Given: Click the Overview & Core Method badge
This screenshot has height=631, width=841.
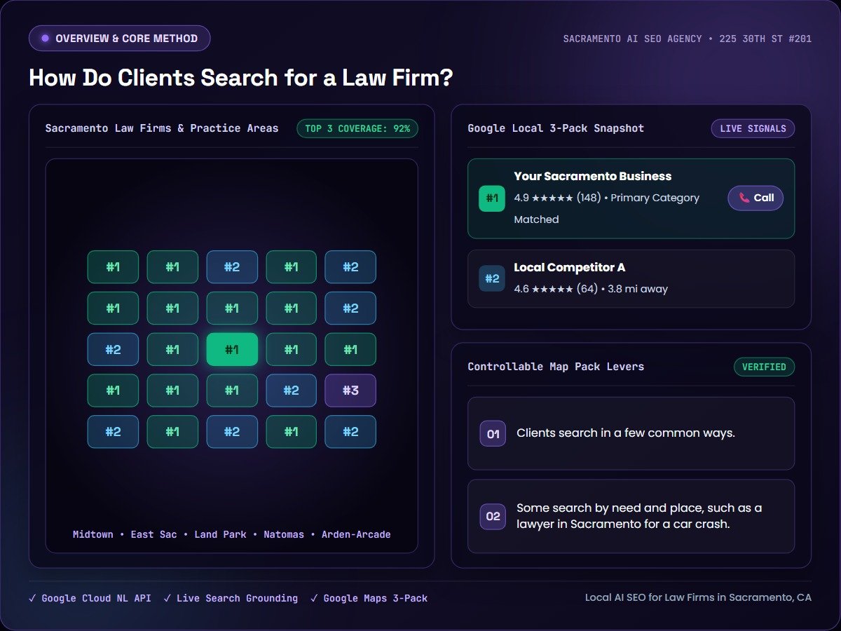Looking at the screenshot, I should 119,39.
